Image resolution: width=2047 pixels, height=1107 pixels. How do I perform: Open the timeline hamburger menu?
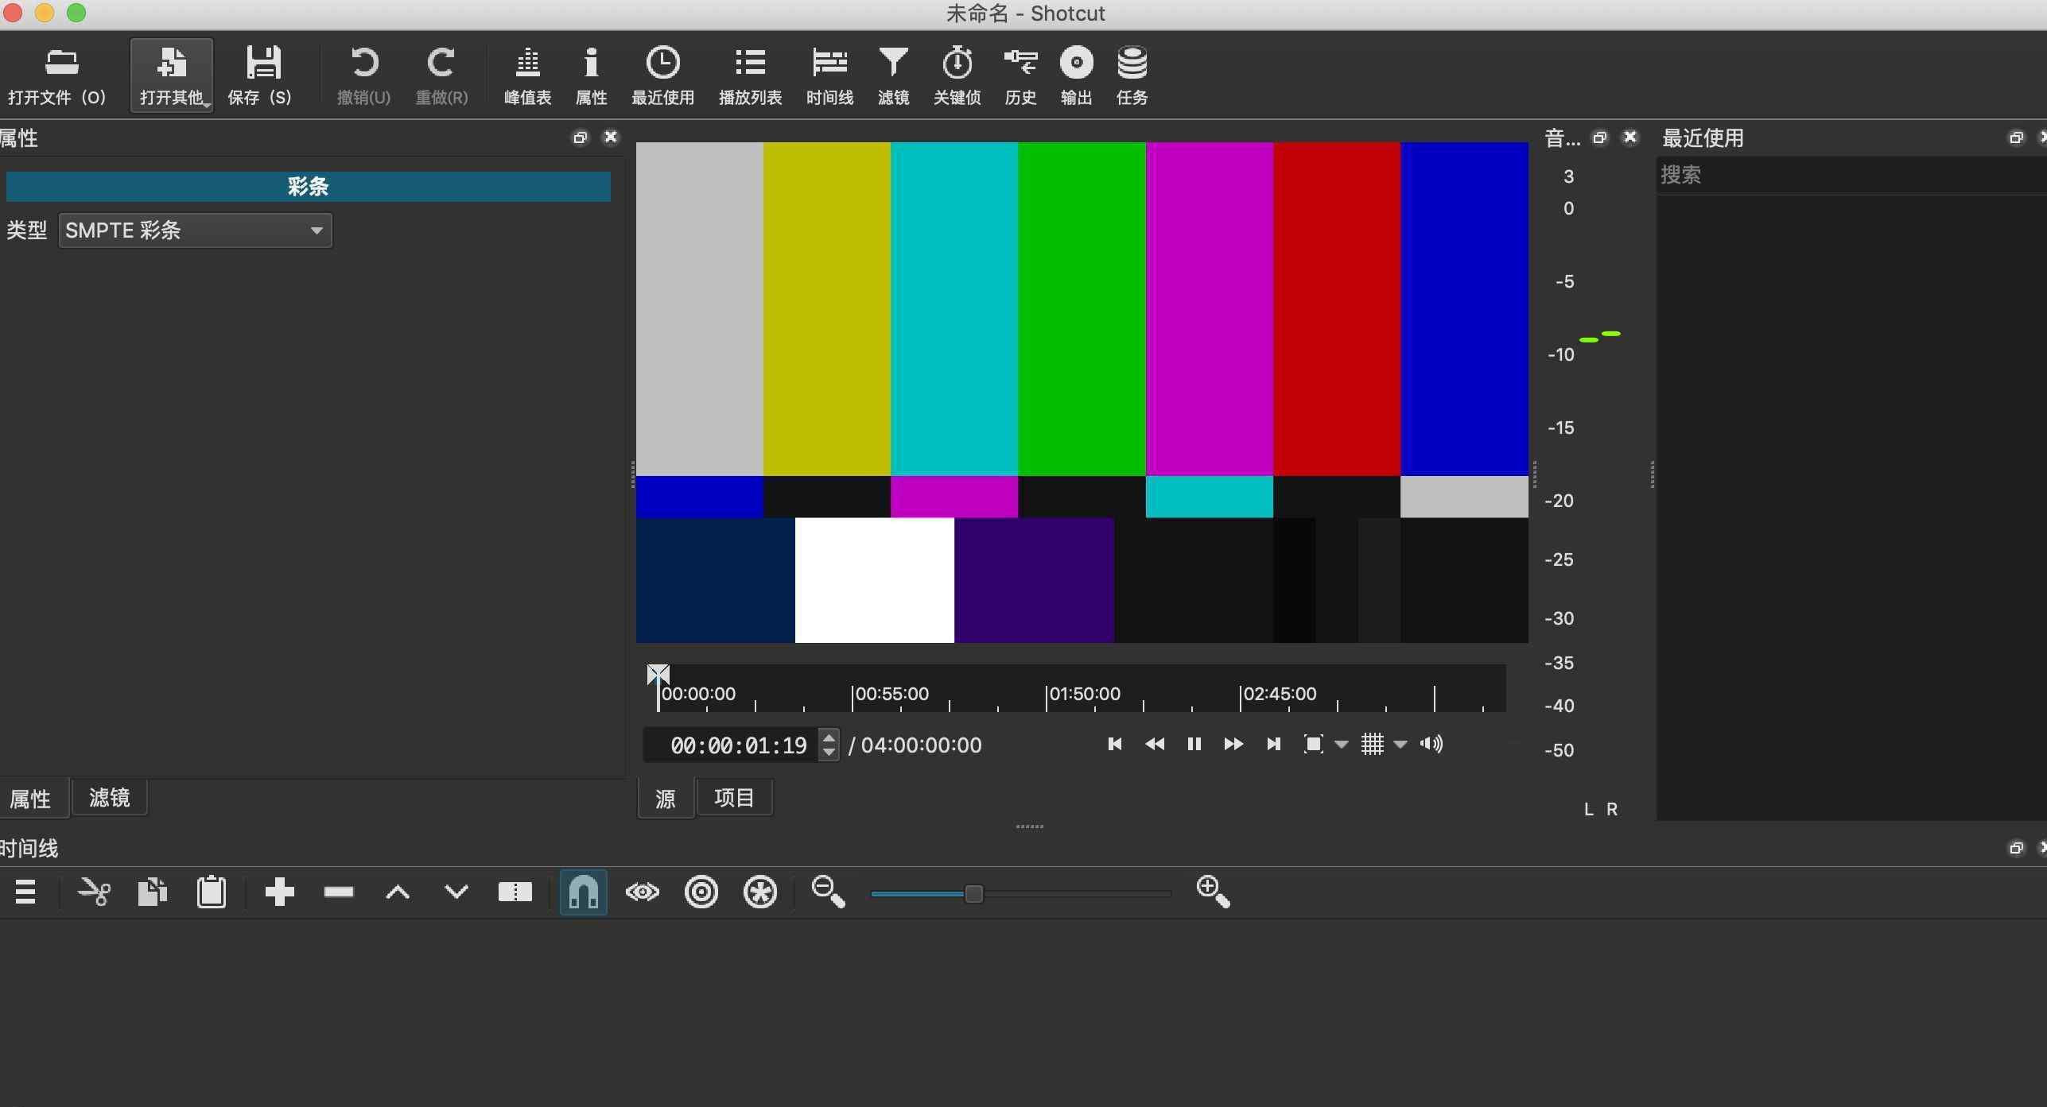tap(25, 892)
